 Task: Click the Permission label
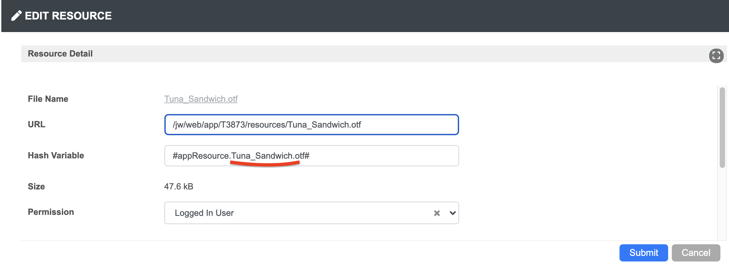click(x=51, y=212)
